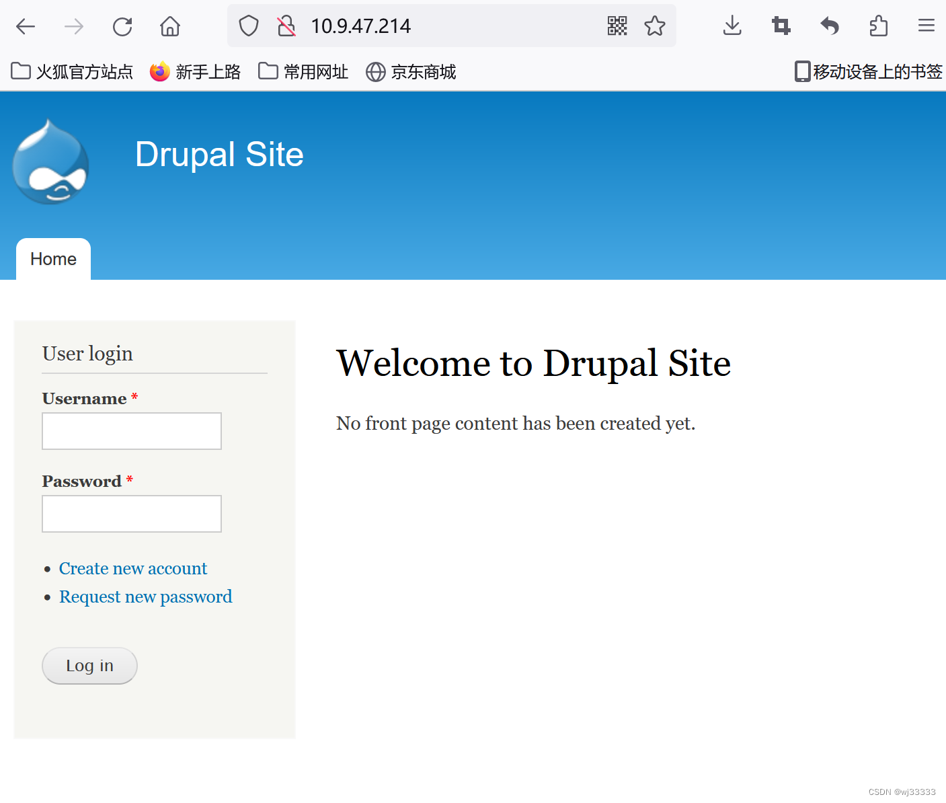Click the screenshot capture icon in toolbar
946x803 pixels.
coord(781,26)
